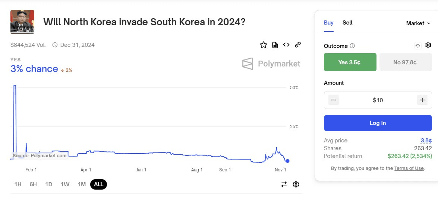This screenshot has width=438, height=200.
Task: Copy the market link via chain icon
Action: tap(298, 45)
